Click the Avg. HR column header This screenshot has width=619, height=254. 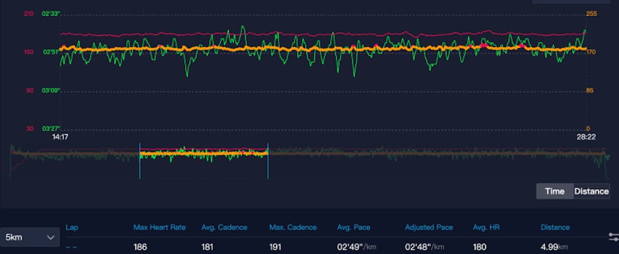[486, 227]
